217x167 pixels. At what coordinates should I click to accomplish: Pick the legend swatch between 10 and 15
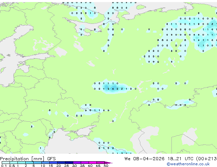(46, 163)
